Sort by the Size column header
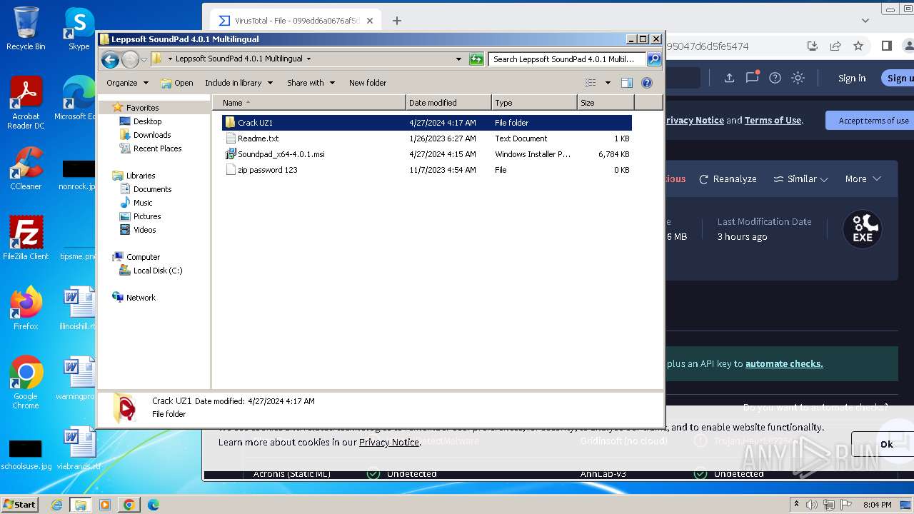Image resolution: width=914 pixels, height=514 pixels. click(606, 103)
